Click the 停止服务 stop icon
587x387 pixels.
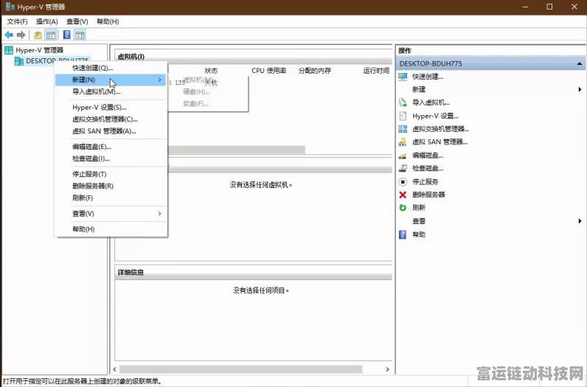pos(403,182)
